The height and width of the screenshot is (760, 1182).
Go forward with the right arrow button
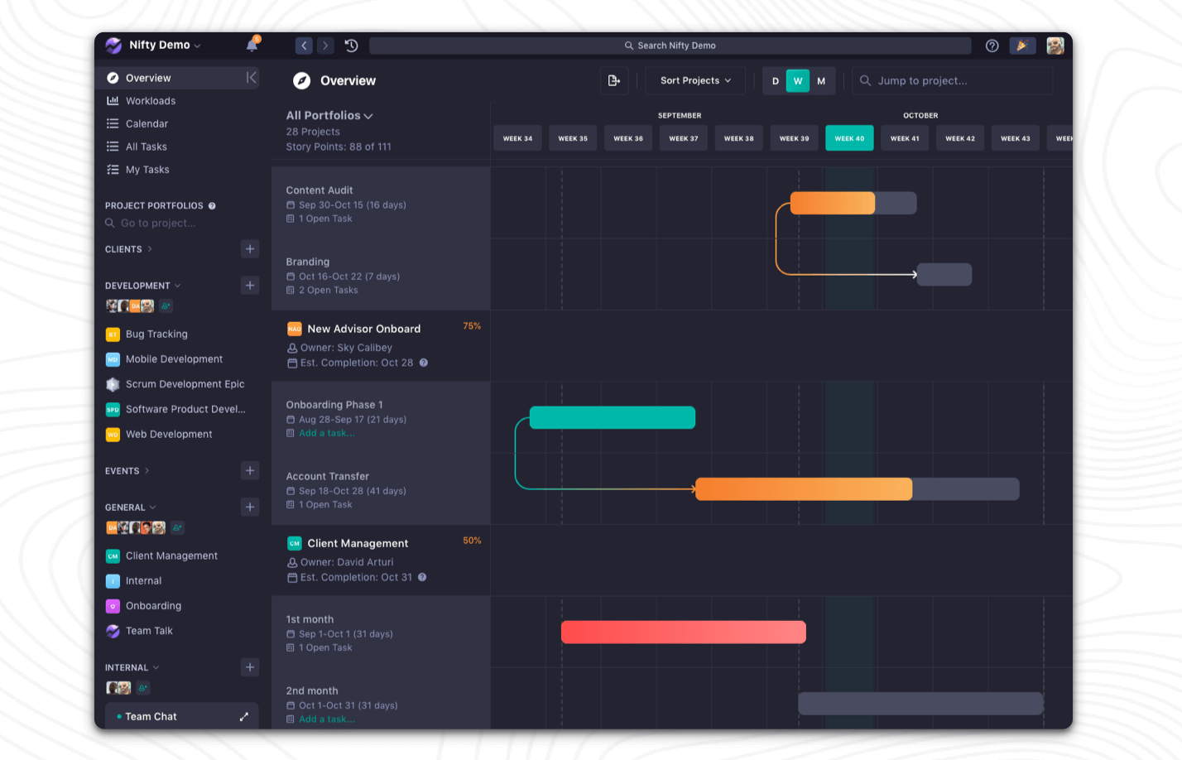tap(325, 46)
